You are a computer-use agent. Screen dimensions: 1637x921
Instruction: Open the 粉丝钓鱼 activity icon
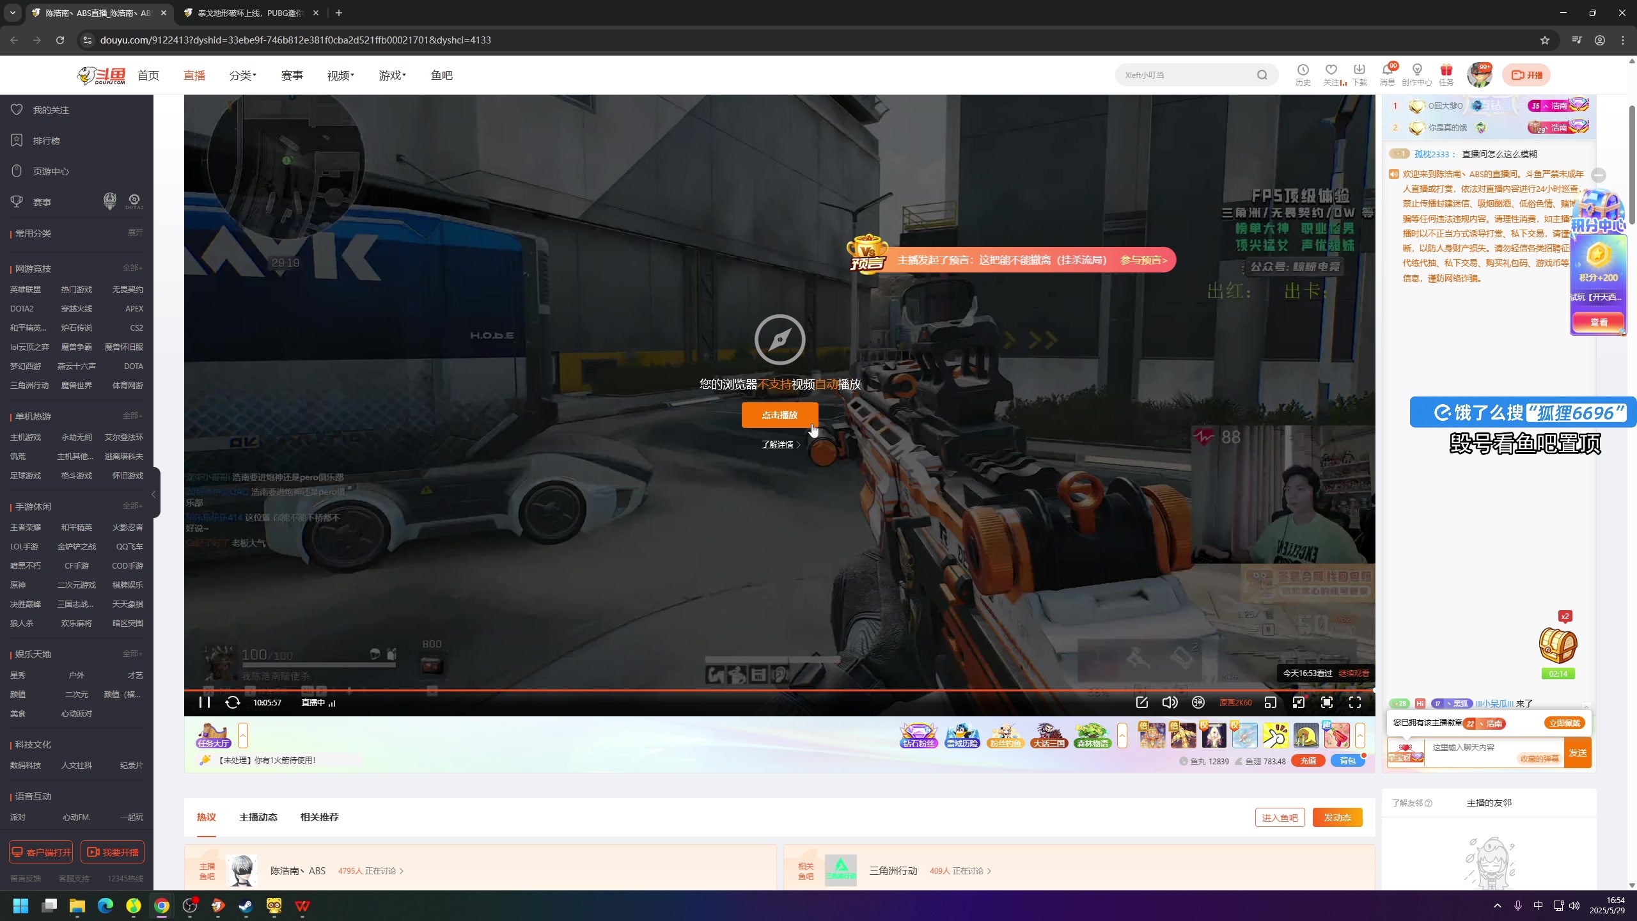pyautogui.click(x=1005, y=736)
